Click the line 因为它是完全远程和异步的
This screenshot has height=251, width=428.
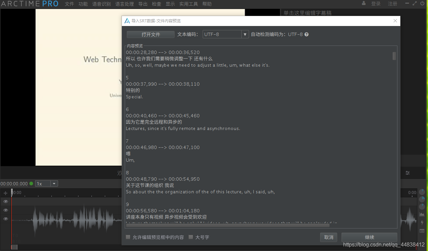(x=154, y=122)
